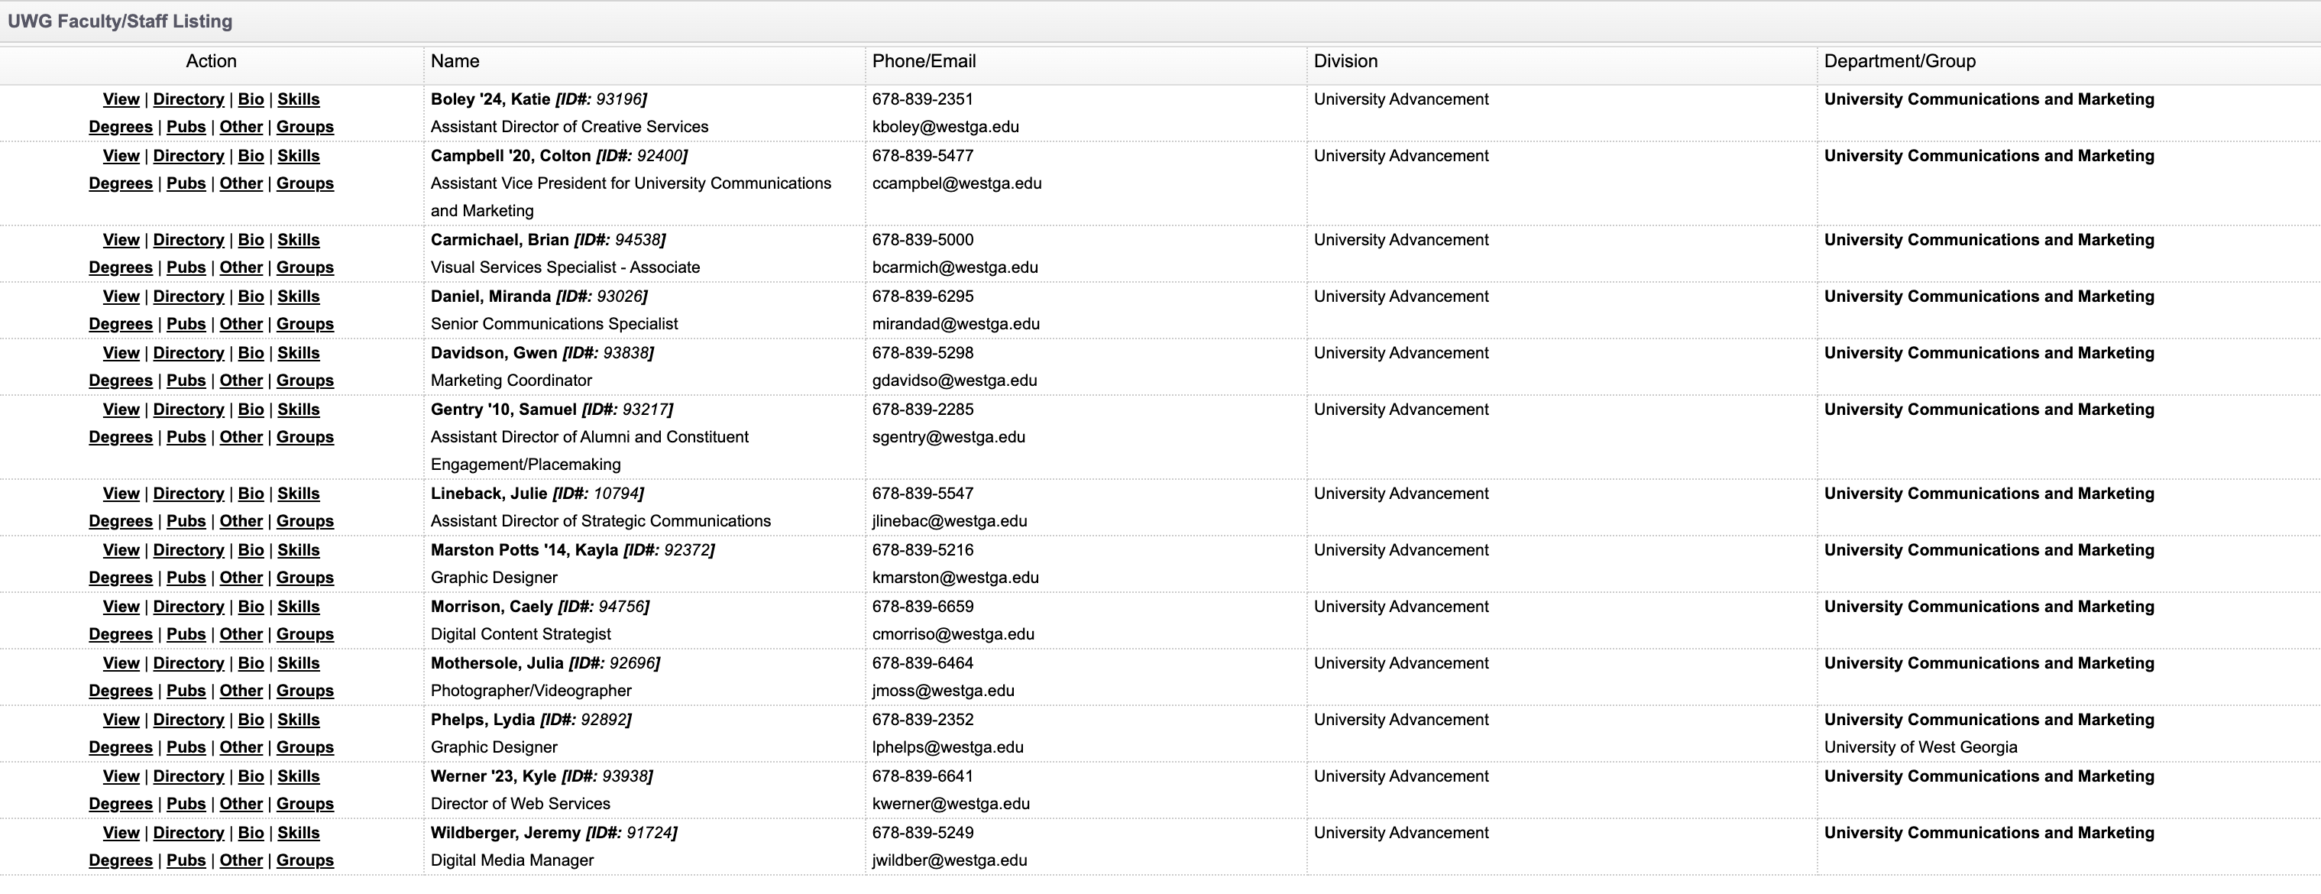Click the Division column header
Screen dimensions: 2321x894
click(1345, 61)
